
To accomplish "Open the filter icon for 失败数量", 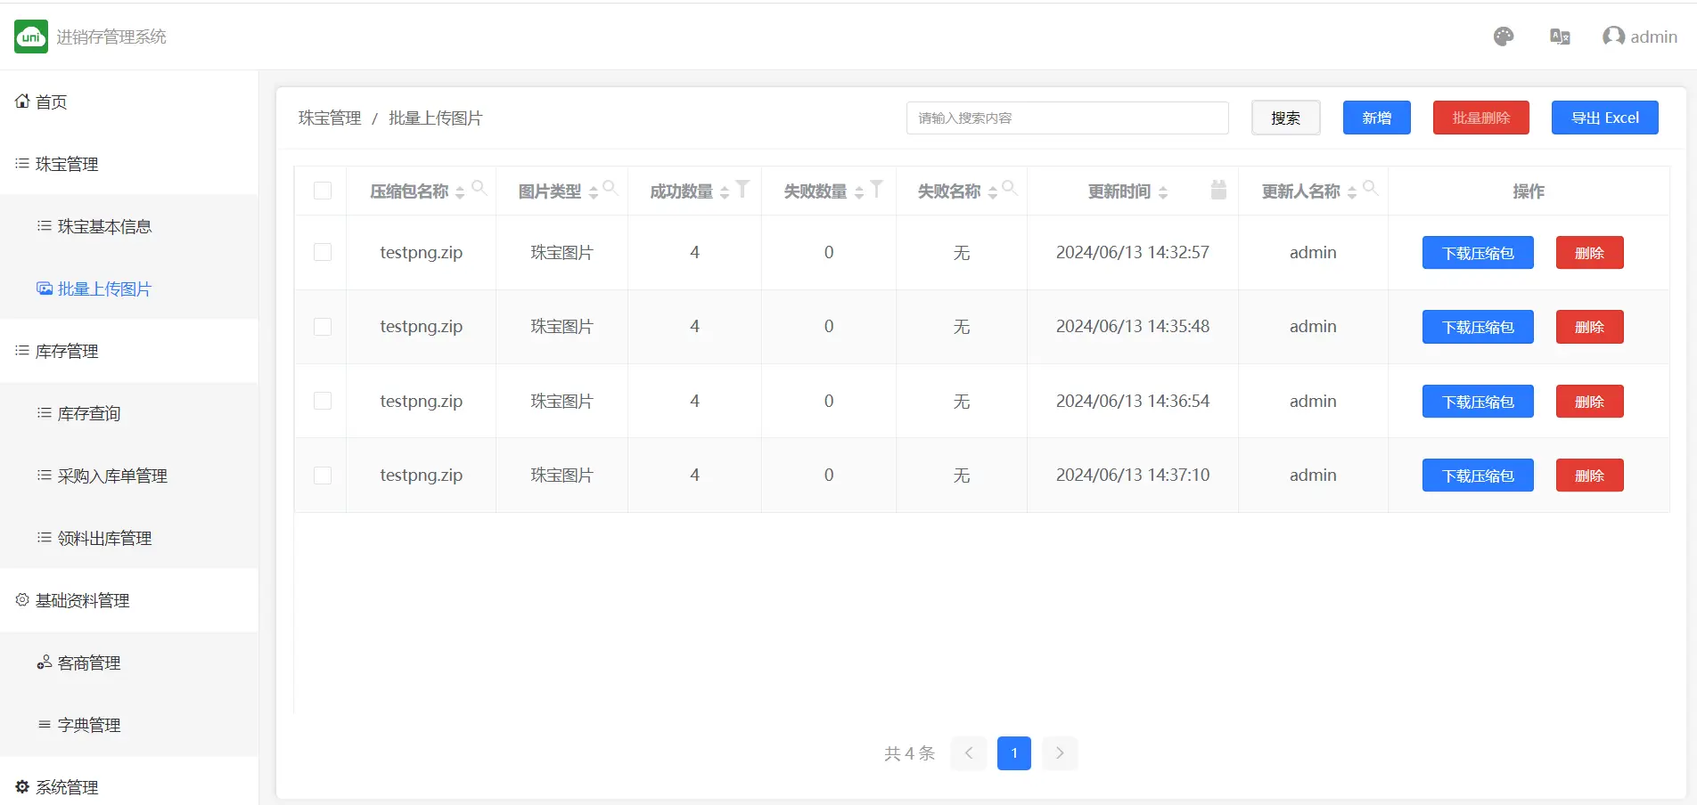I will tap(876, 189).
